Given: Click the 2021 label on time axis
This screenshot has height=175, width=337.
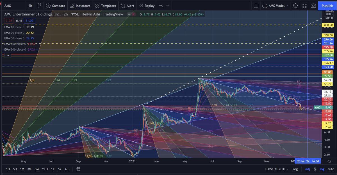Looking at the screenshot, I should (x=133, y=161).
